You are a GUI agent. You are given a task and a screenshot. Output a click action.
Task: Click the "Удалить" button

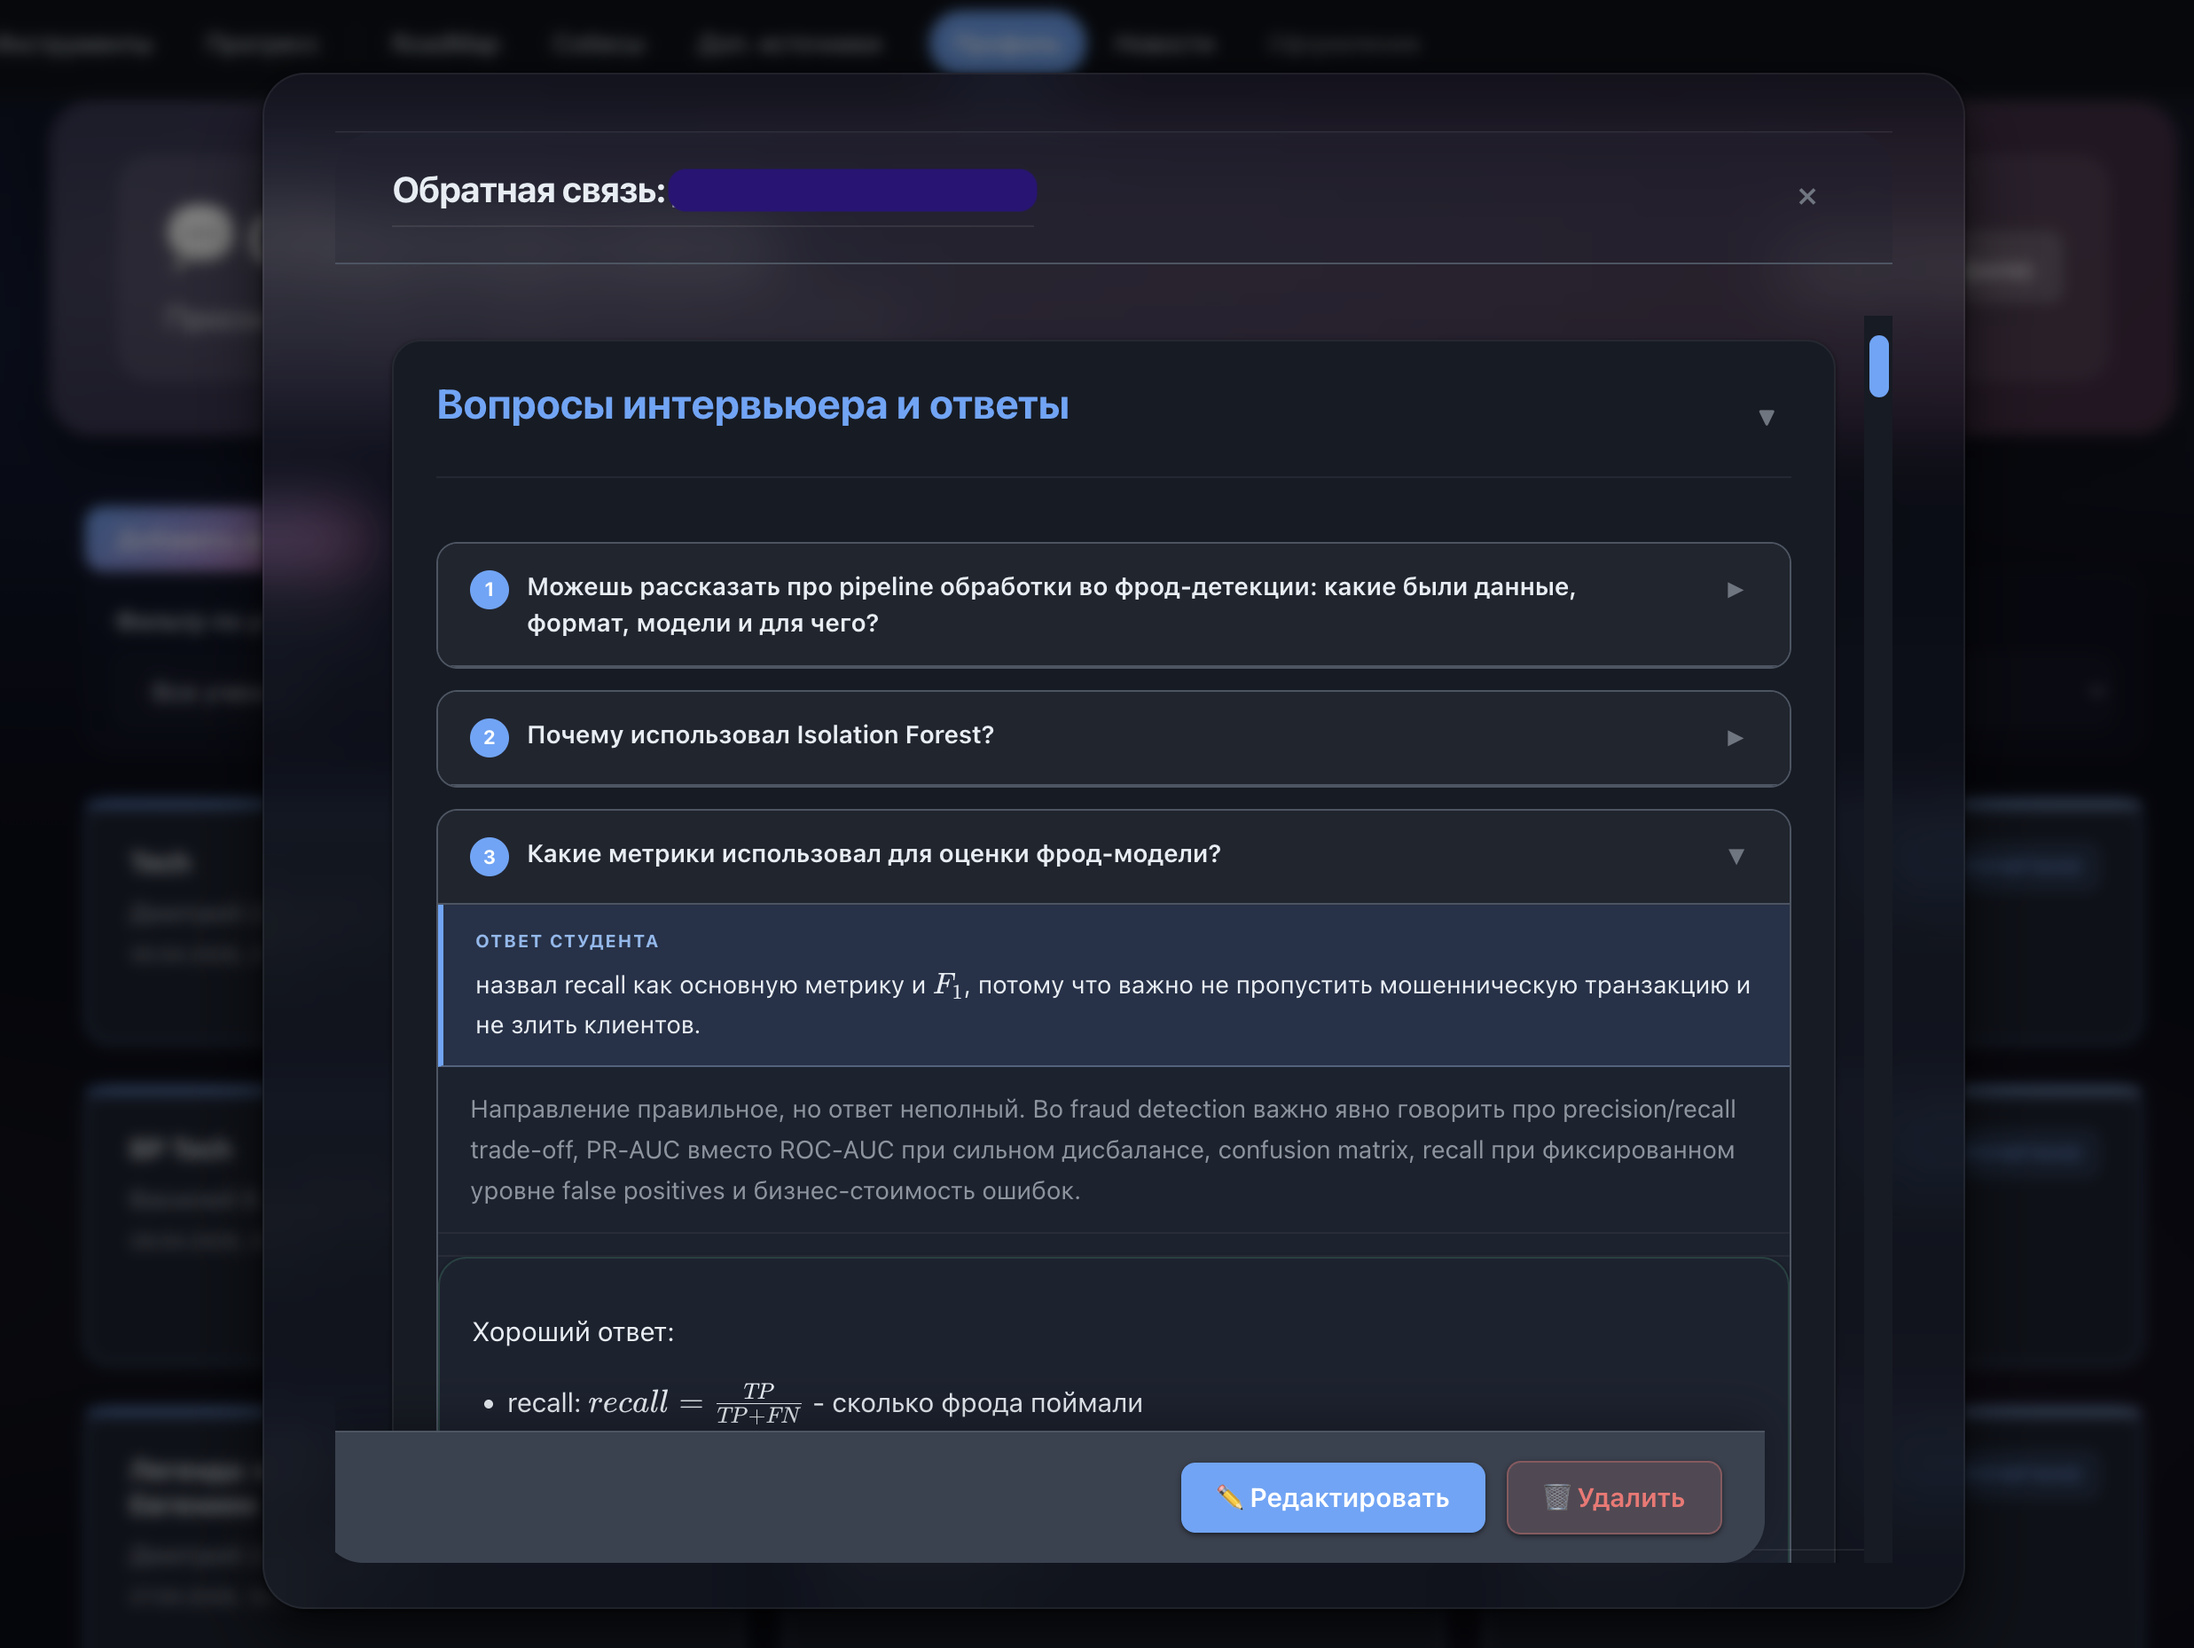[1613, 1497]
